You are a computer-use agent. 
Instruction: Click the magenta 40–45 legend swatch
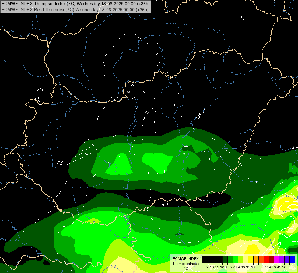277,259
